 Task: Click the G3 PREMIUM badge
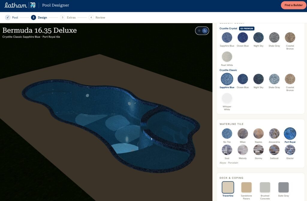point(247,28)
